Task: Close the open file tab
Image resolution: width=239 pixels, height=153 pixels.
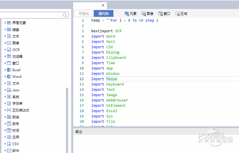Action: [103, 5]
